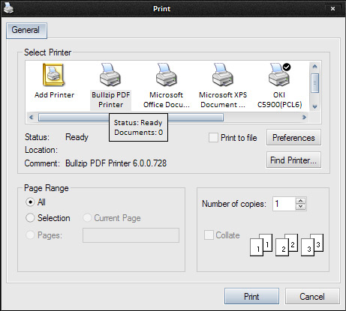Image resolution: width=346 pixels, height=311 pixels.
Task: Click the Number of copies field
Action: point(284,204)
